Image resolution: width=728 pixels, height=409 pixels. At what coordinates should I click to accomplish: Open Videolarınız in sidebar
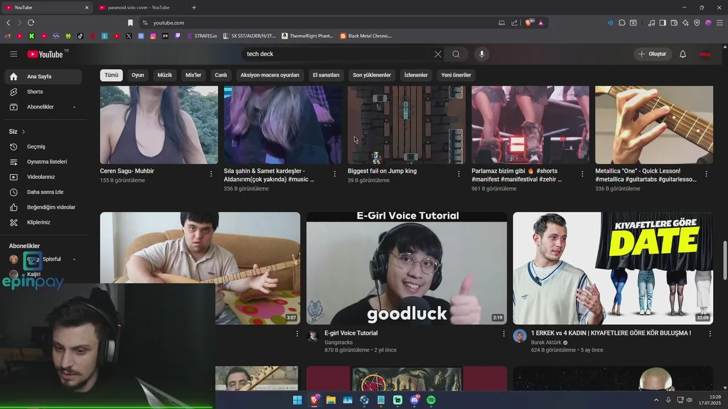point(43,177)
